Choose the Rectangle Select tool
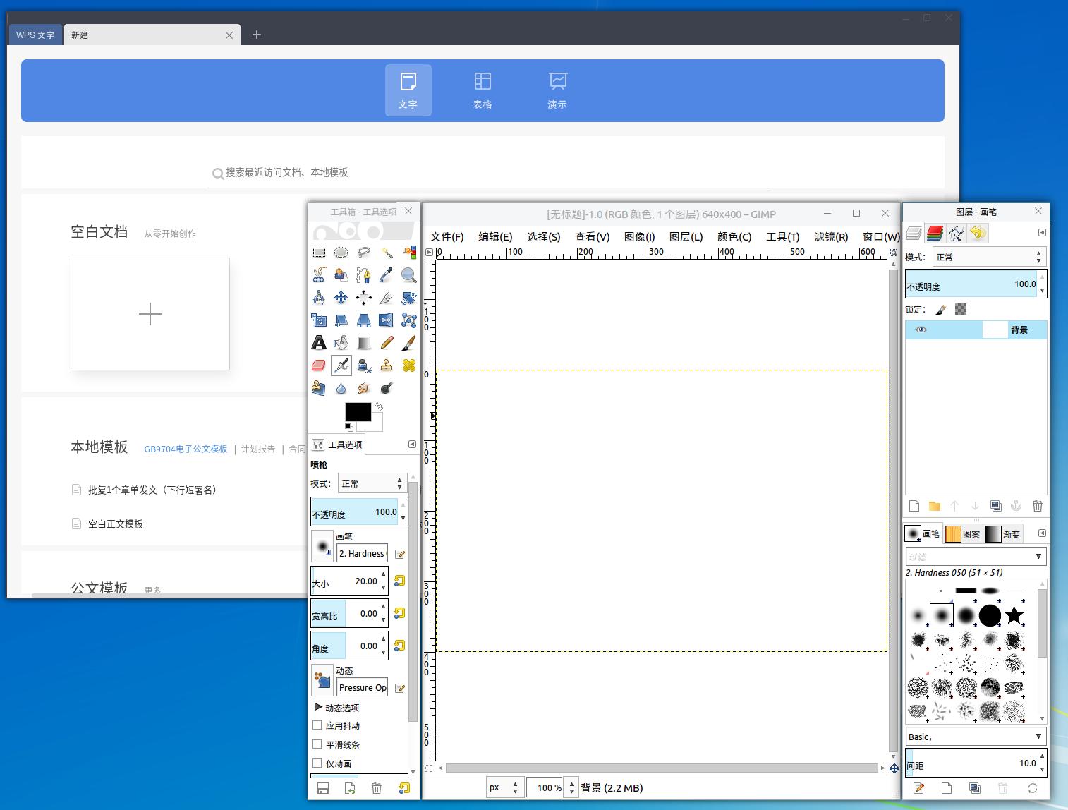This screenshot has width=1068, height=810. (319, 253)
